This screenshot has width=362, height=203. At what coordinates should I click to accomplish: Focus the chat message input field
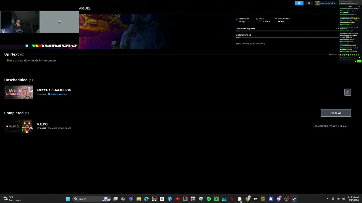coord(350,58)
